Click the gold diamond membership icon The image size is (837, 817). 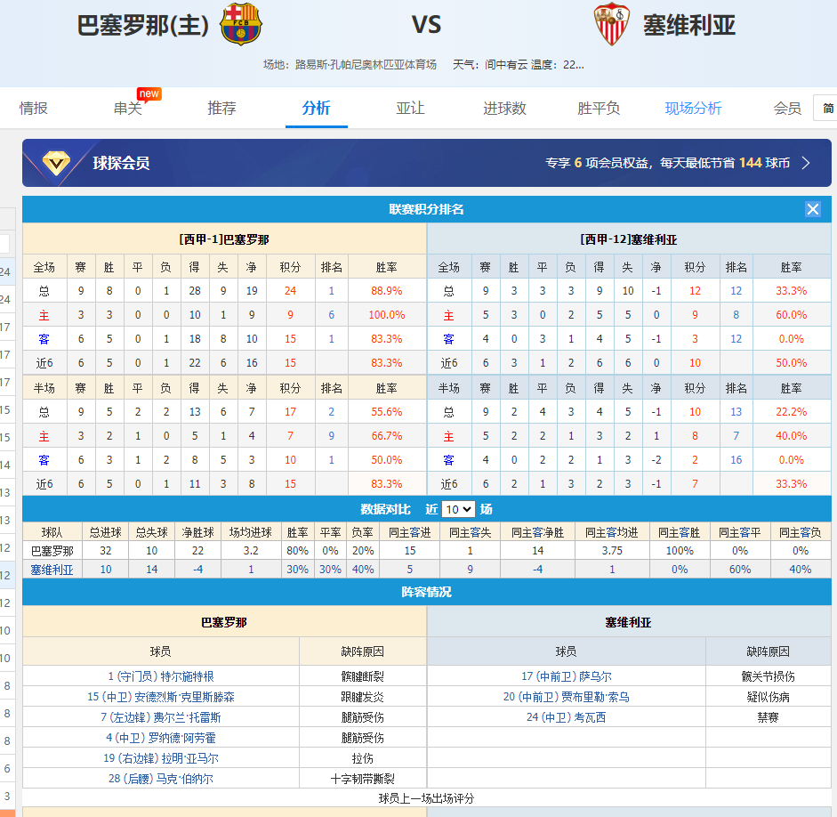click(58, 163)
